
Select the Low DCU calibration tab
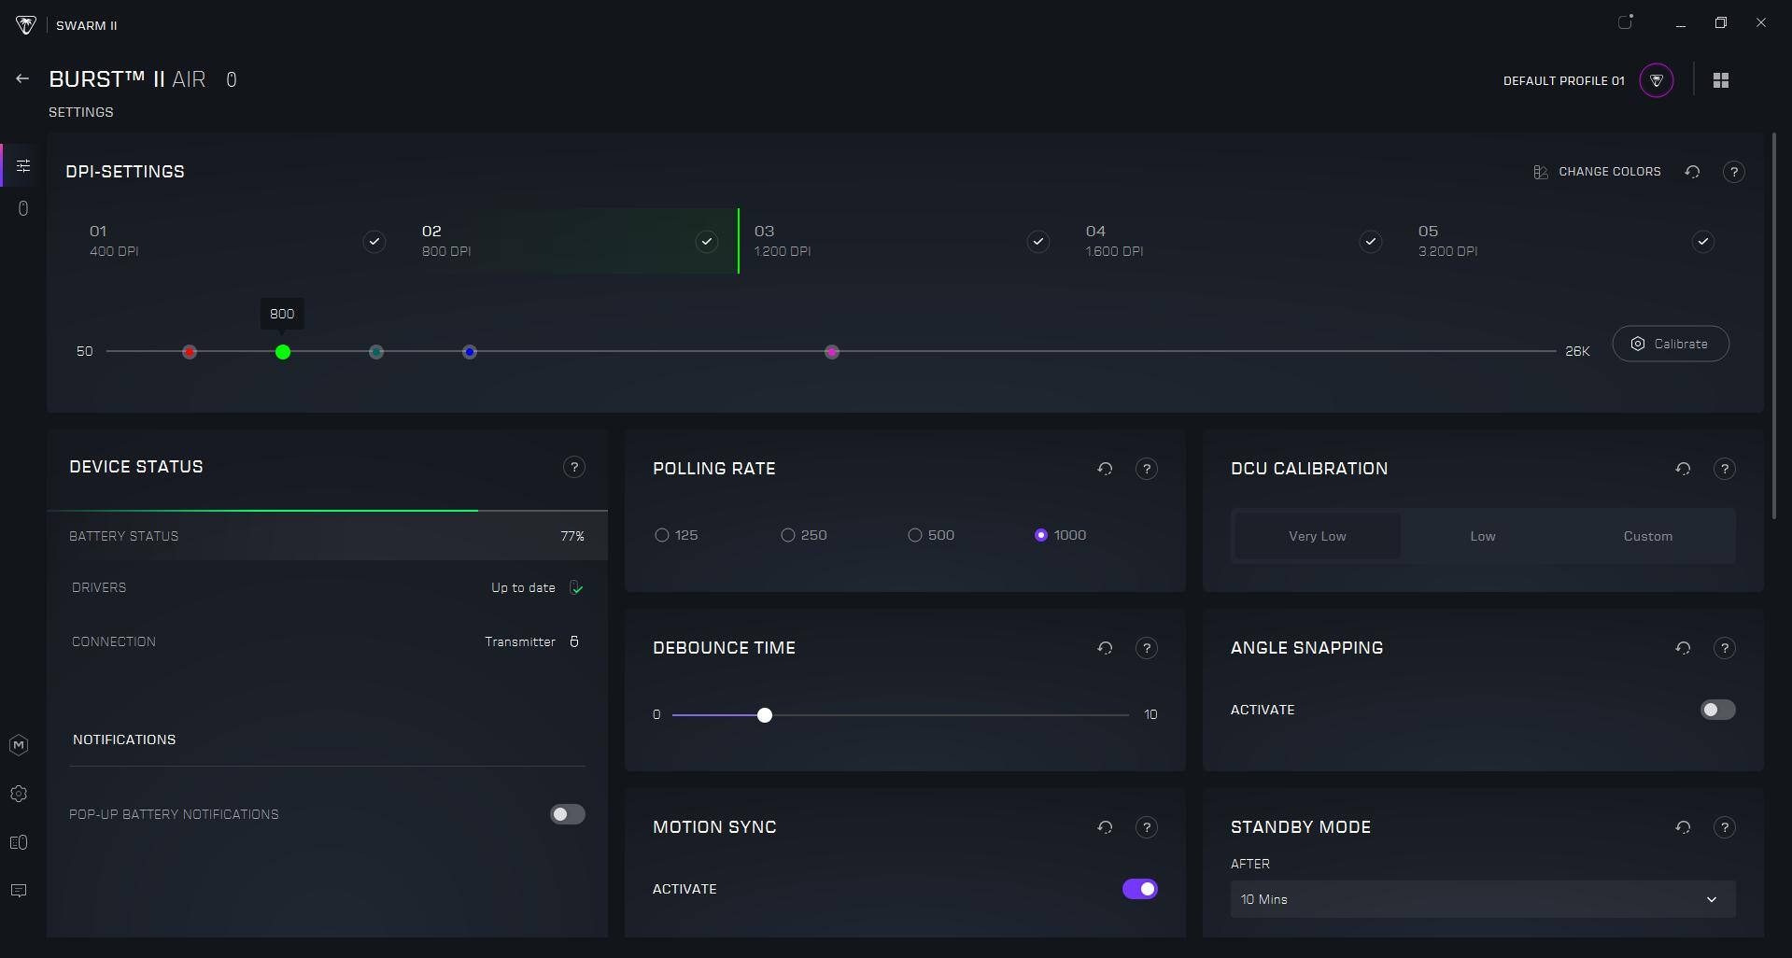coord(1482,536)
